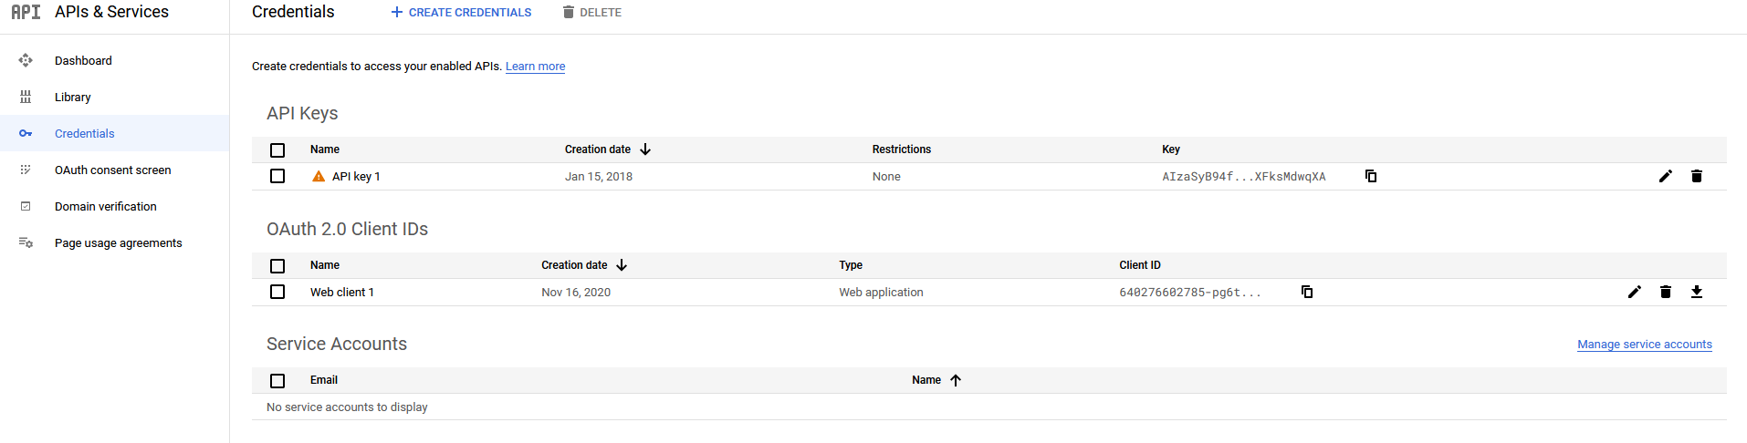Open the Manage service accounts link
The height and width of the screenshot is (443, 1747).
click(x=1644, y=345)
